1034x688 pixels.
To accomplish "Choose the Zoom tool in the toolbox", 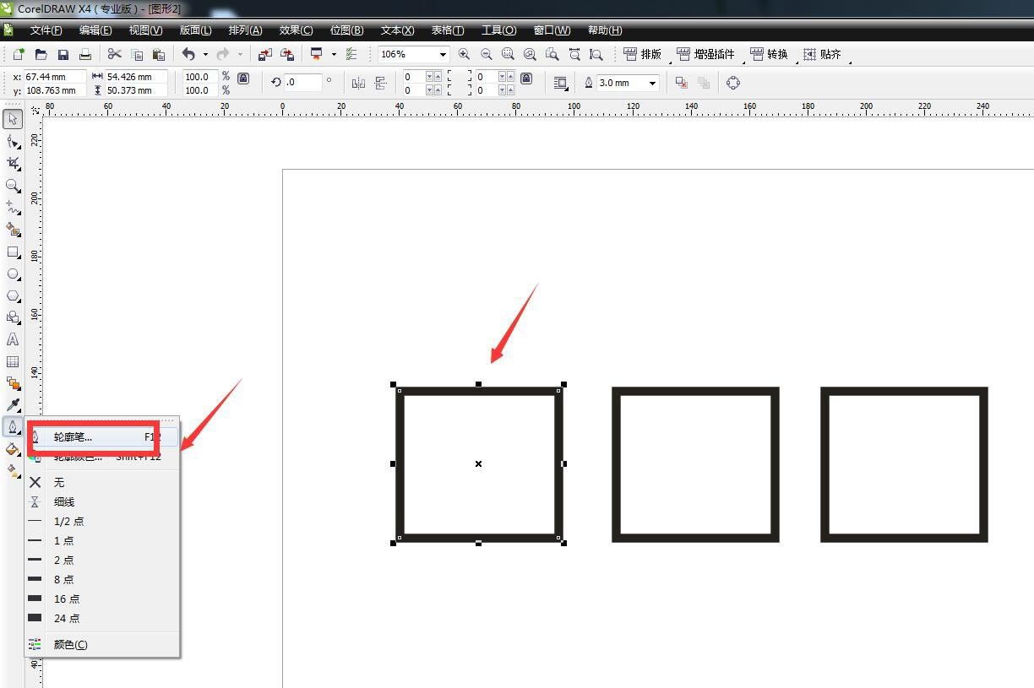I will coord(13,185).
